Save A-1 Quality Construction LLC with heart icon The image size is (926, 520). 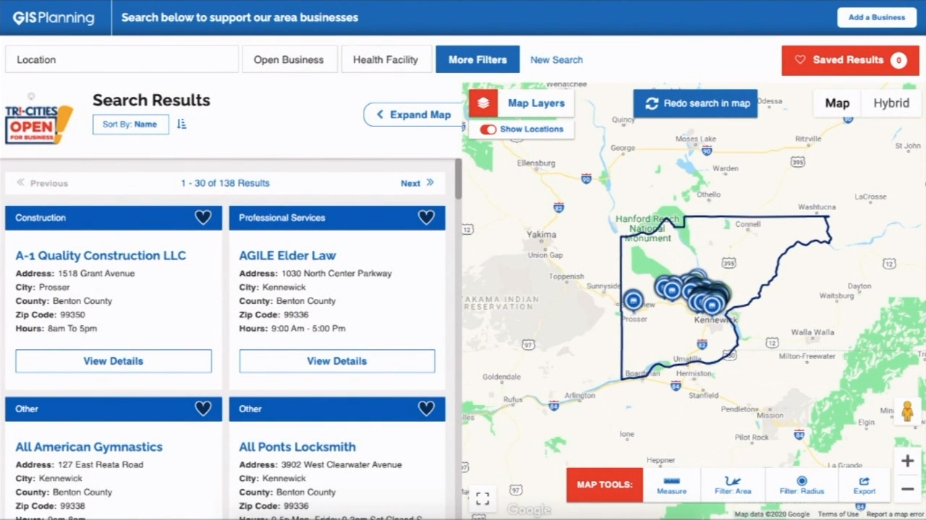(203, 217)
